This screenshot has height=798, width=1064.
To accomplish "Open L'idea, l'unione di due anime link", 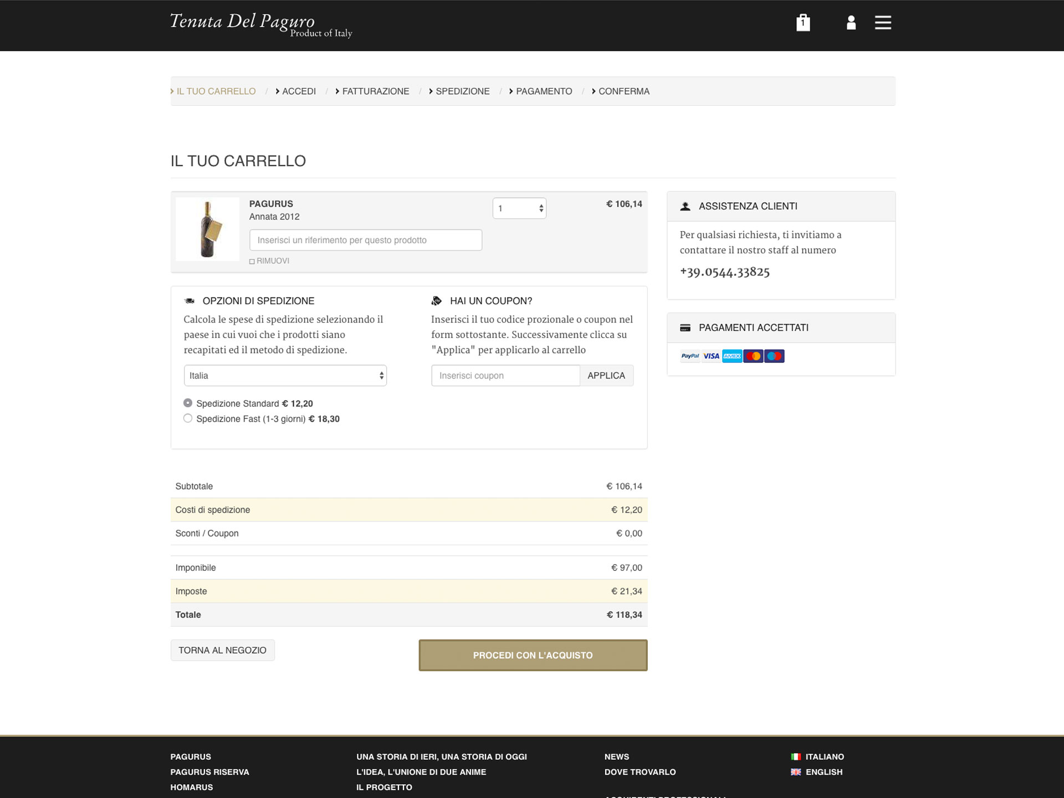I will pos(421,772).
